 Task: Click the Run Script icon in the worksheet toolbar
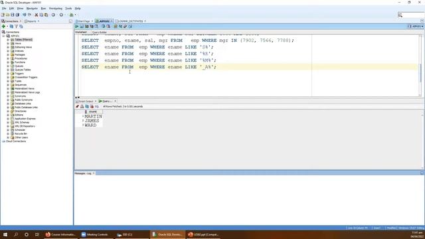(x=82, y=27)
